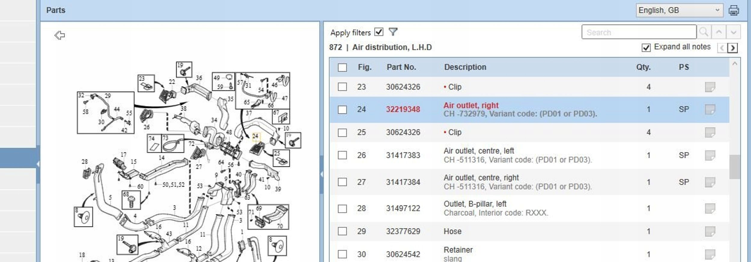Select callout 73 in the diagram

coord(173,143)
